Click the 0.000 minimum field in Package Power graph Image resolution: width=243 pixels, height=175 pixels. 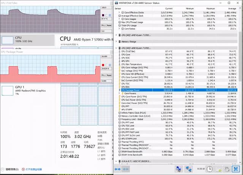[106, 81]
